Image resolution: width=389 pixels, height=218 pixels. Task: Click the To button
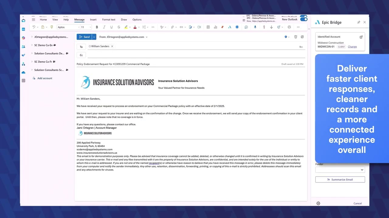81,47
